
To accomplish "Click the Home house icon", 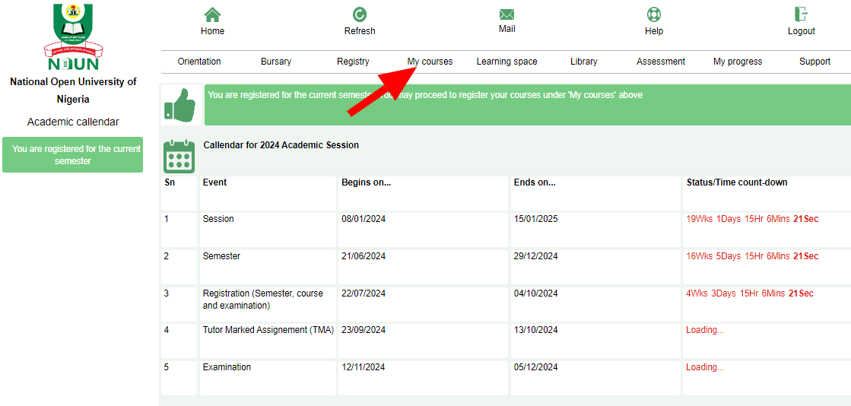I will click(212, 14).
